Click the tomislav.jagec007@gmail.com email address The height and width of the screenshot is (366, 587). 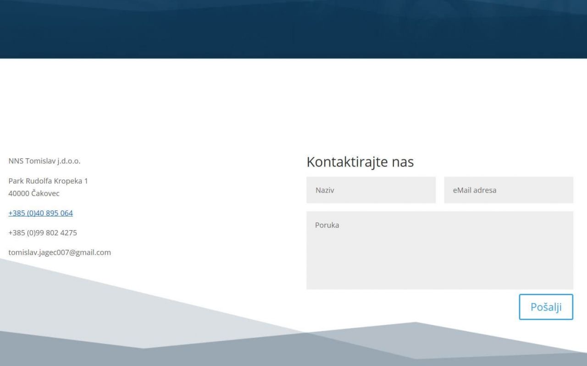(60, 253)
